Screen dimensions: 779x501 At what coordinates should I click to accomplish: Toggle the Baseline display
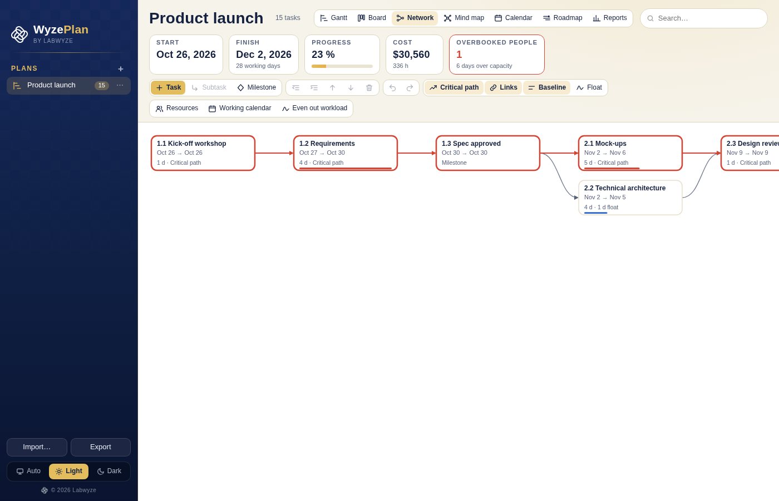click(x=547, y=88)
